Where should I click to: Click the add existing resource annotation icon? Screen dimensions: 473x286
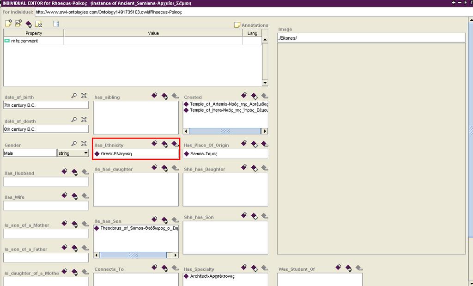click(29, 24)
